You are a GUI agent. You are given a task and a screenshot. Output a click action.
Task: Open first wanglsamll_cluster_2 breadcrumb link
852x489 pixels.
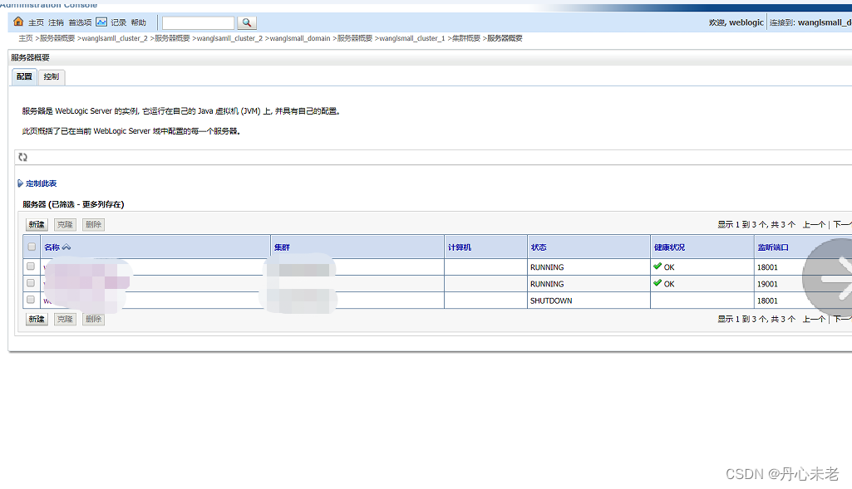click(114, 38)
